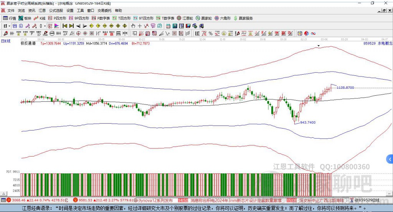Jump to last bar with skip-forward icon

coord(71,26)
